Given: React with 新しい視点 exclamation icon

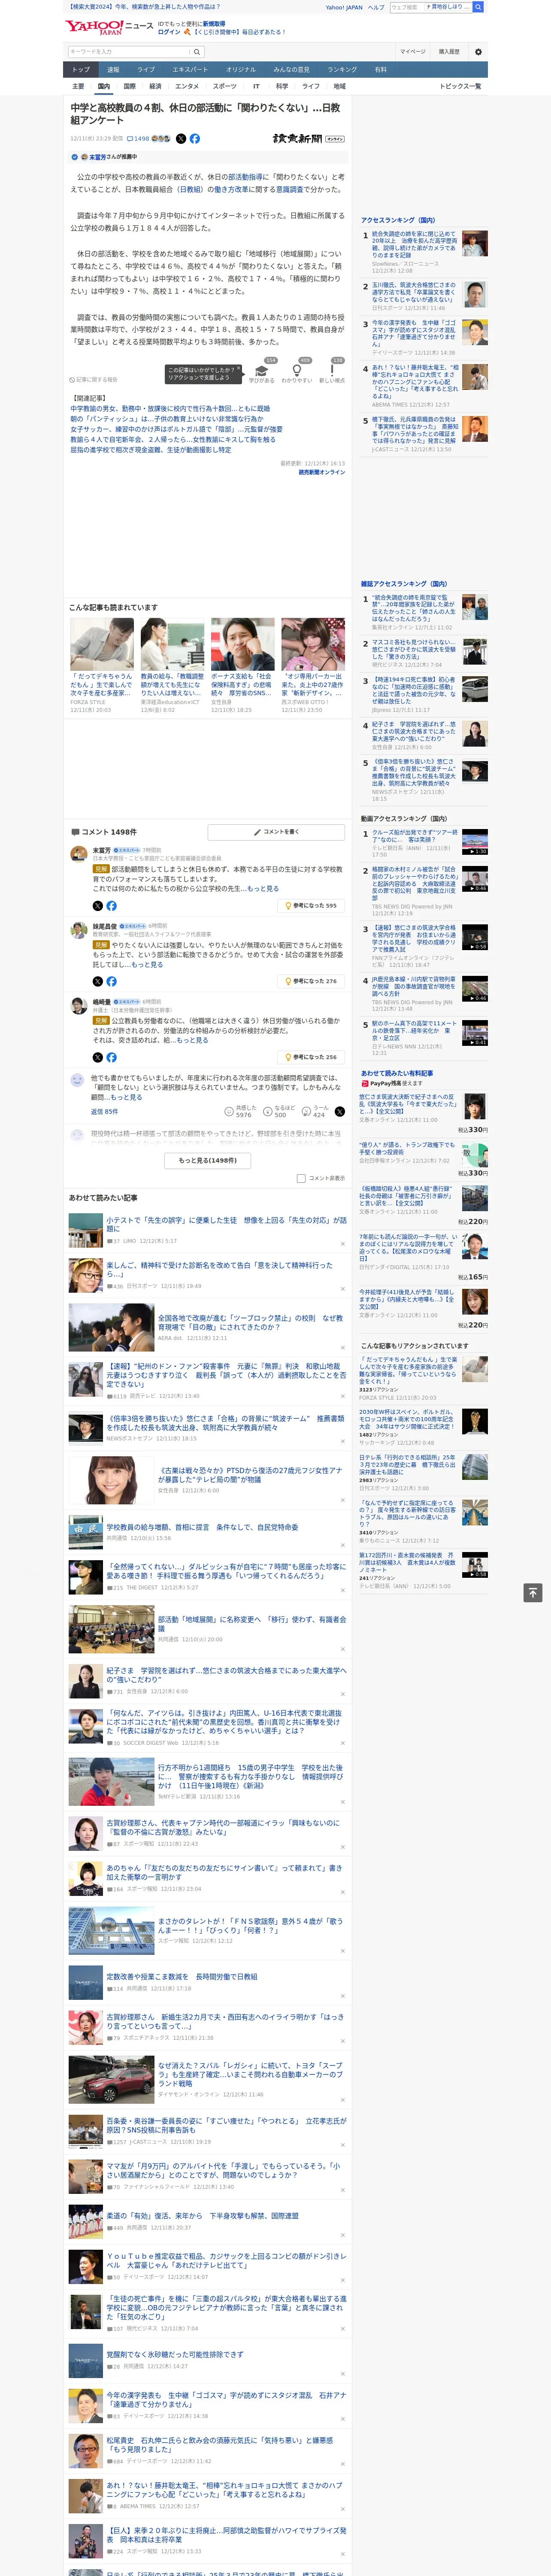Looking at the screenshot, I should pos(332,371).
